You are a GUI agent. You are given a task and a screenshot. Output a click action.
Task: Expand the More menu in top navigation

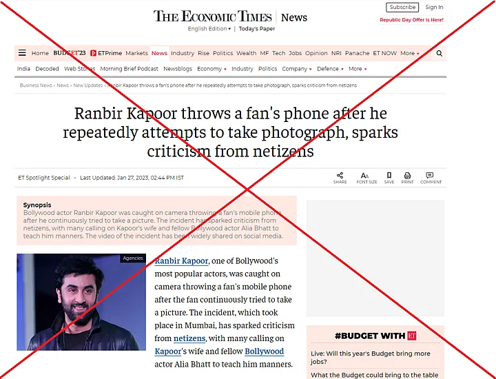coord(410,53)
